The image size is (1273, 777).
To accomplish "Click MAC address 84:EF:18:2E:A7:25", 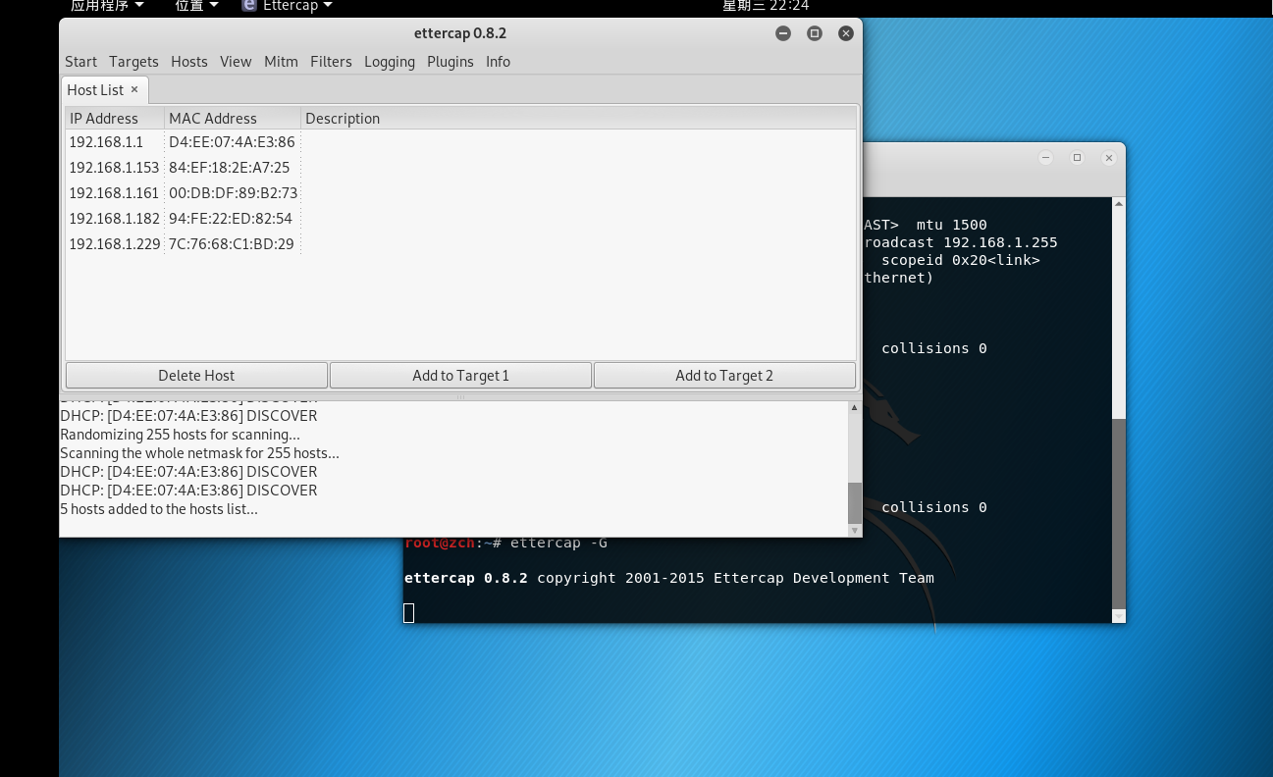I will click(x=230, y=168).
